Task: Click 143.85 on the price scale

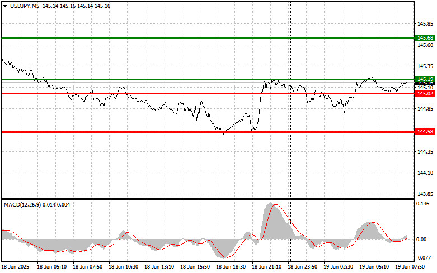Action: (x=425, y=194)
